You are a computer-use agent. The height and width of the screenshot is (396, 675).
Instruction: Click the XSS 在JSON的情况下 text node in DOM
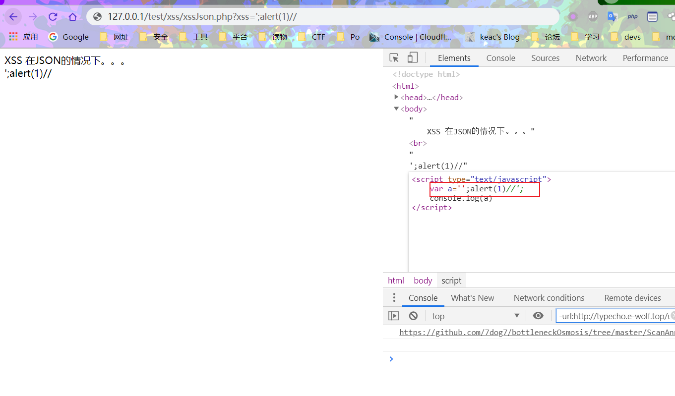(481, 131)
